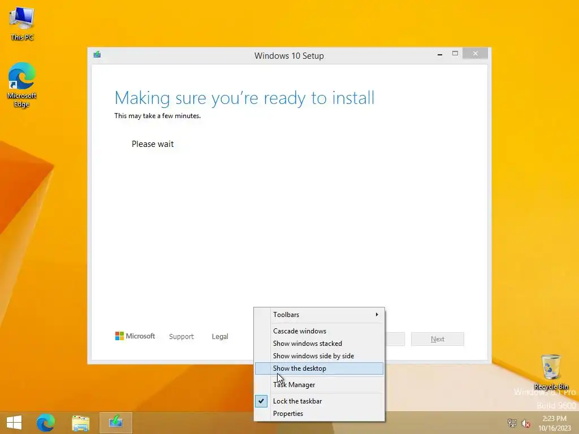
Task: Click the Next button
Action: 438,339
